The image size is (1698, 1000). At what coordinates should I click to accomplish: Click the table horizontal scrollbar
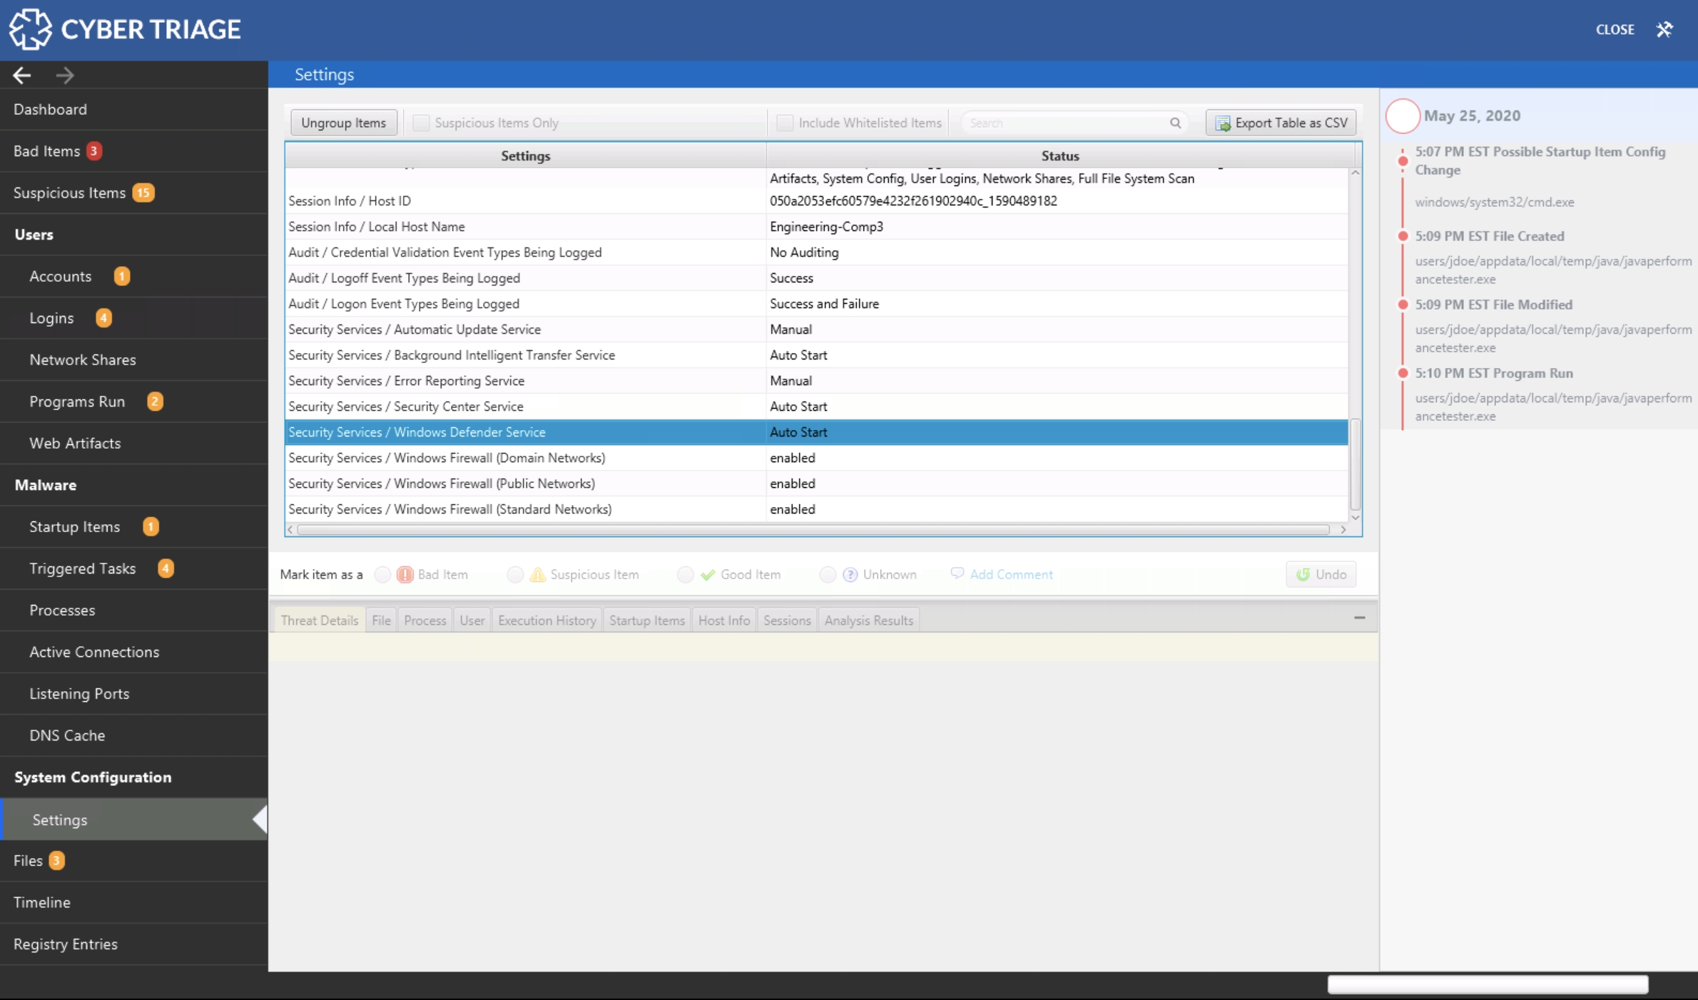tap(813, 529)
